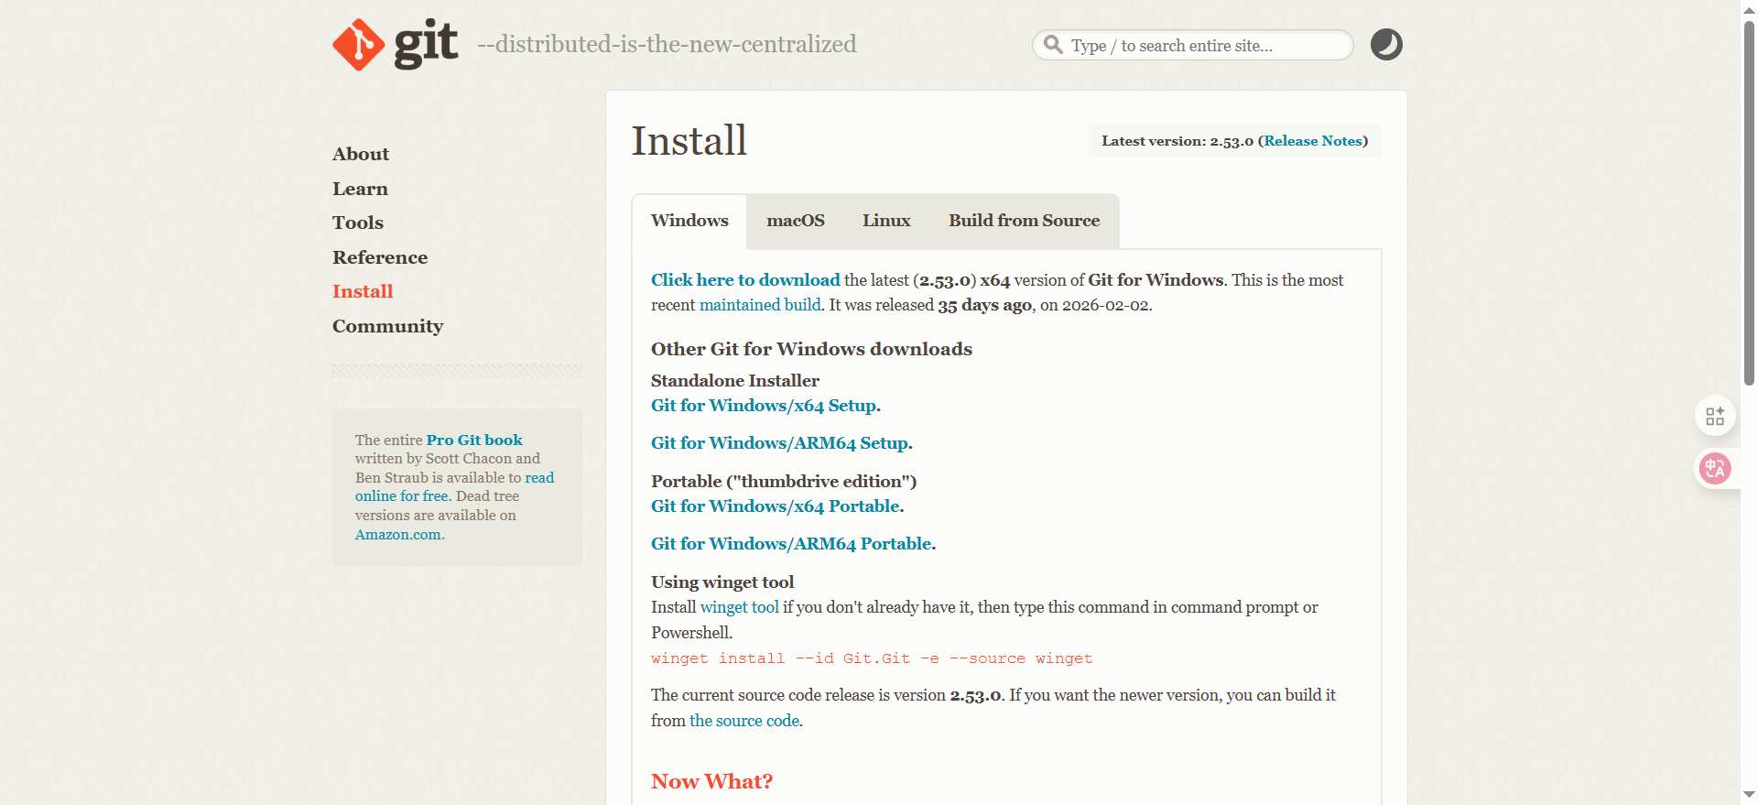1758x805 pixels.
Task: Click the Git diamond logo icon
Action: click(359, 45)
